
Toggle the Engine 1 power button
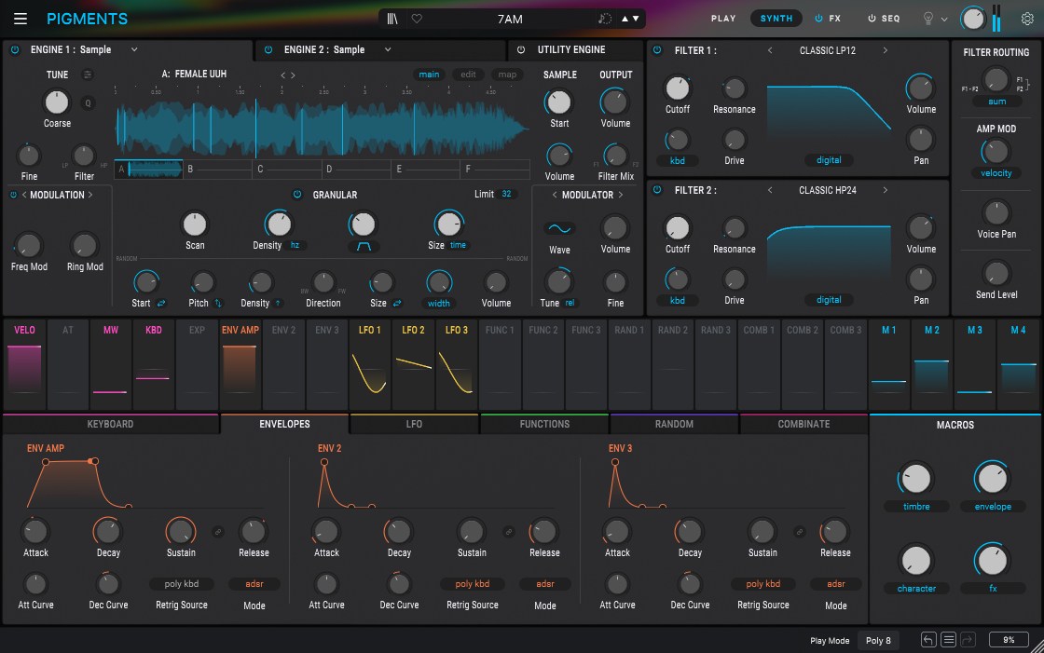(x=15, y=50)
